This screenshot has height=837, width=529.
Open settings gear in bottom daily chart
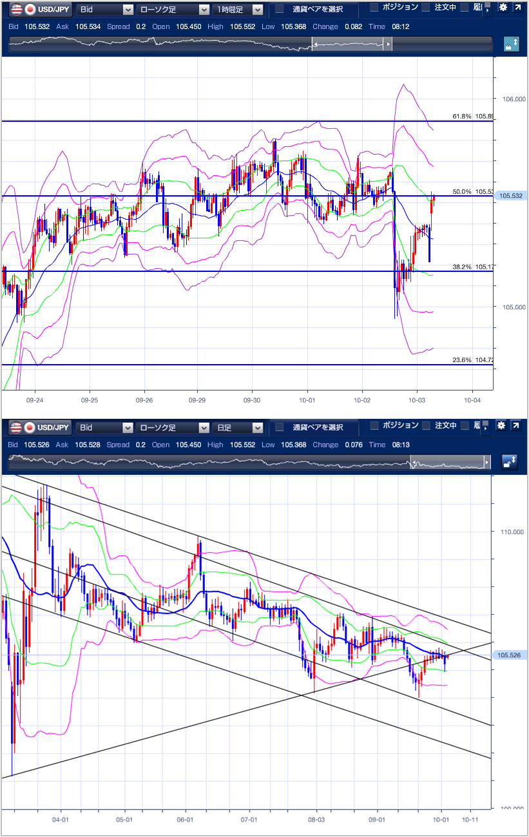pos(503,427)
